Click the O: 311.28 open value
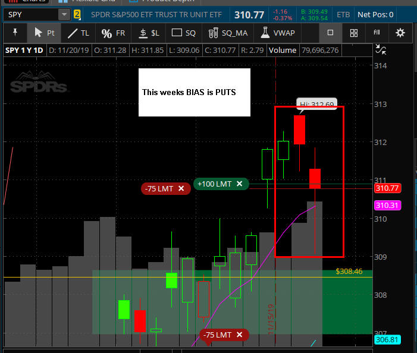Image resolution: width=417 pixels, height=353 pixels. (x=110, y=50)
